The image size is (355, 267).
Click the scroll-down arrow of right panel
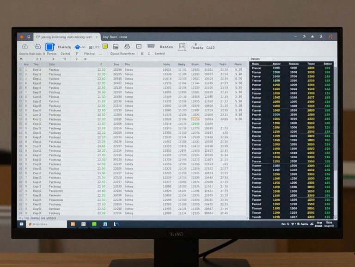pyautogui.click(x=335, y=217)
